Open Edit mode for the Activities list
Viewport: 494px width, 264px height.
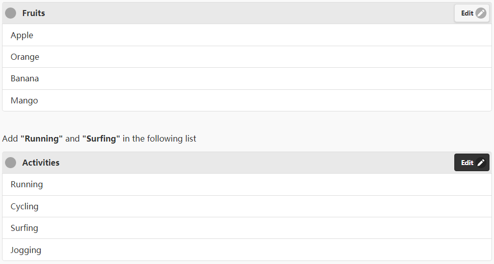click(x=471, y=163)
